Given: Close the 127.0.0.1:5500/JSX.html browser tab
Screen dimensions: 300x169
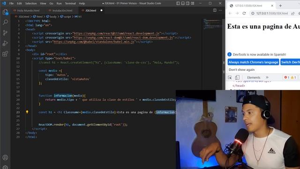Looking at the screenshot, I should coord(272,6).
